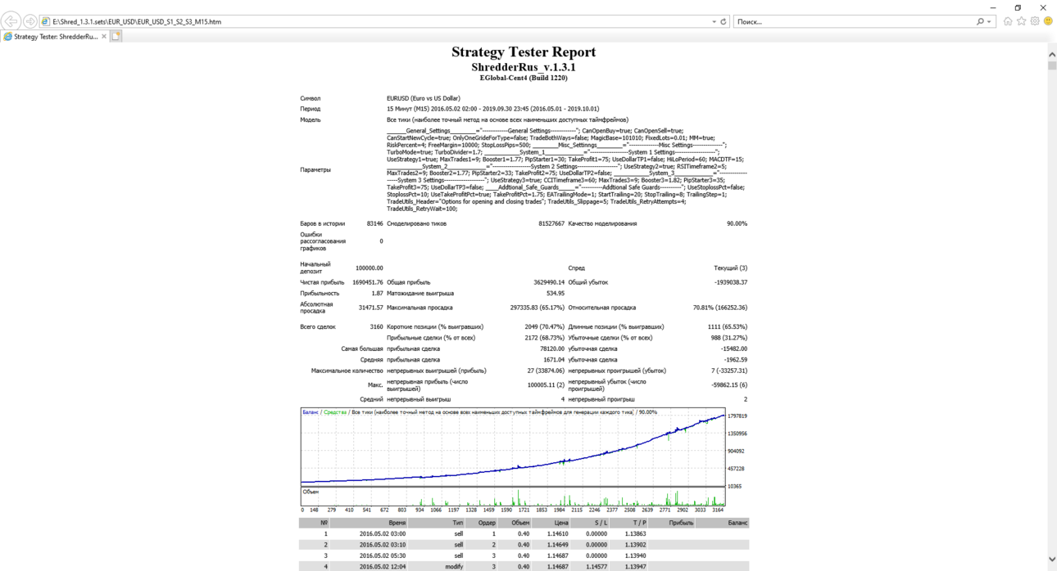Go forward with the browser Forward arrow

pyautogui.click(x=30, y=21)
